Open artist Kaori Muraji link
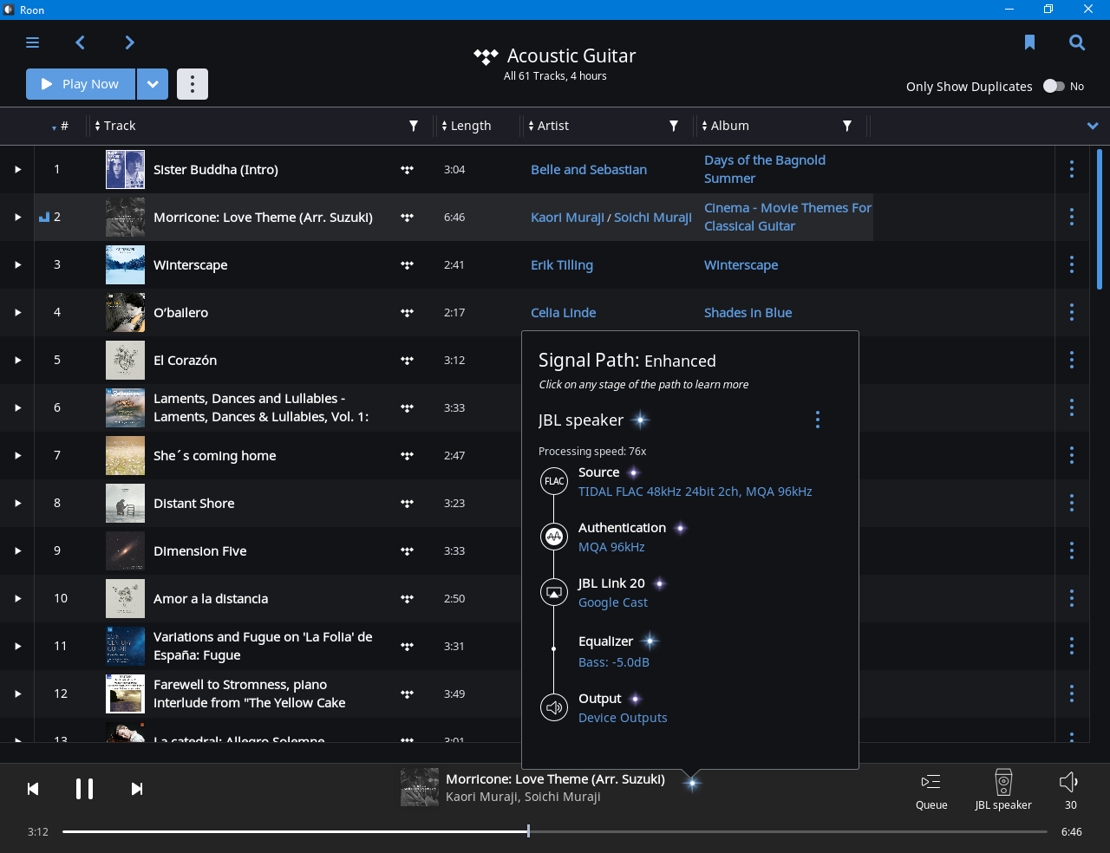 click(x=567, y=218)
